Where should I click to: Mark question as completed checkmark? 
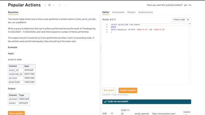click(x=66, y=5)
